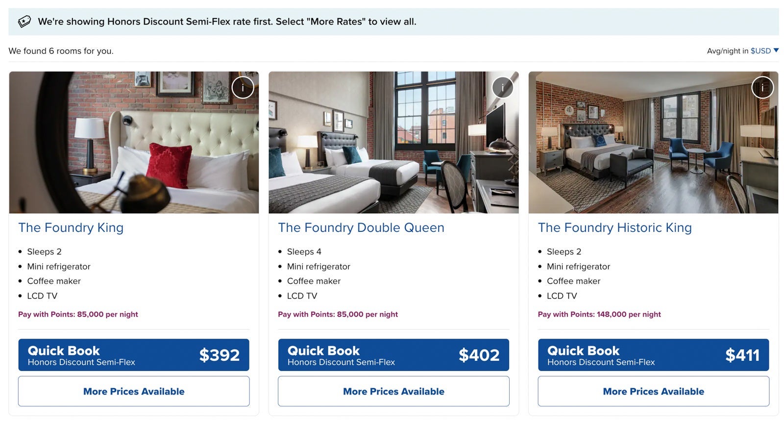Click the blue currency dropdown arrow

776,50
